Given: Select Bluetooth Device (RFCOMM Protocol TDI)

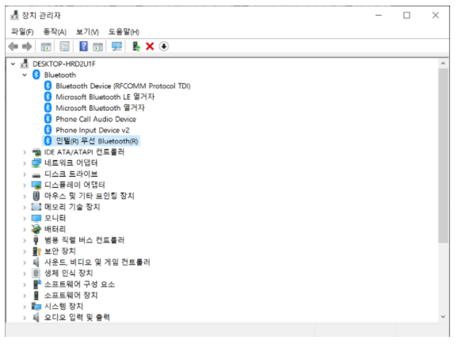Looking at the screenshot, I should [123, 86].
